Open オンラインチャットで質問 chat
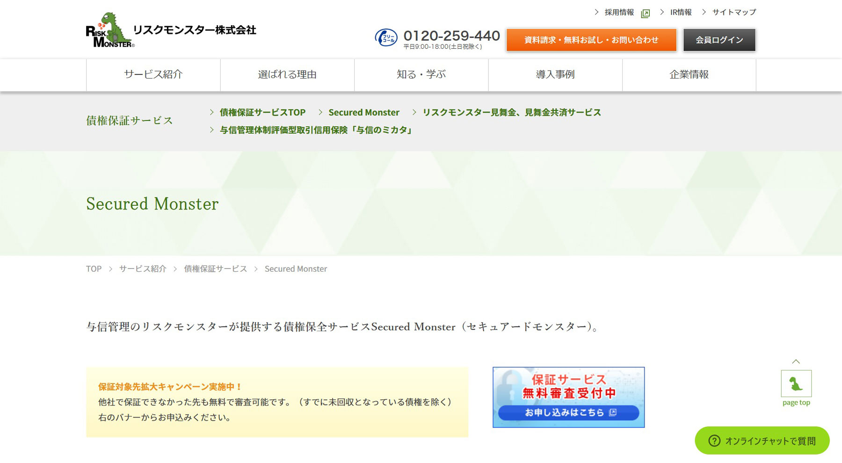 762,441
